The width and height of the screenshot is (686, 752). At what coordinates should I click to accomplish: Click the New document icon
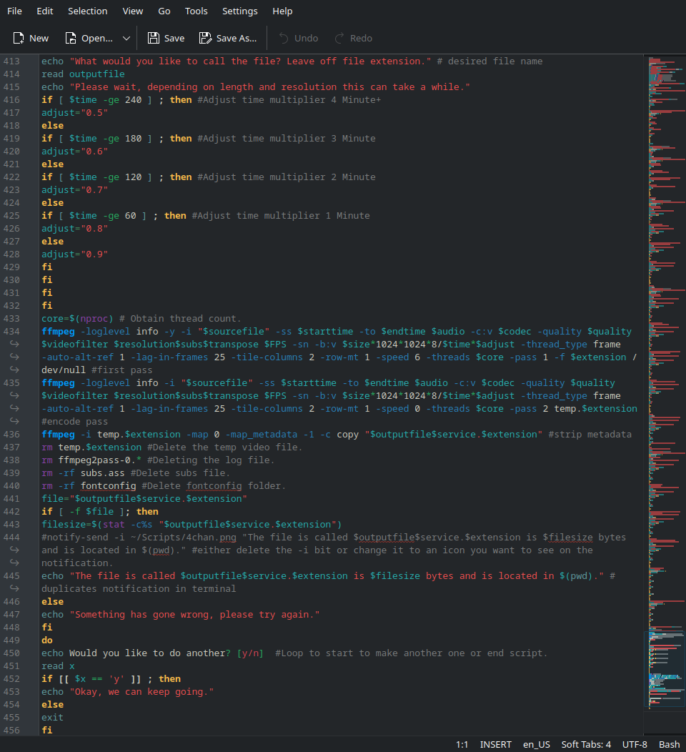tap(18, 39)
